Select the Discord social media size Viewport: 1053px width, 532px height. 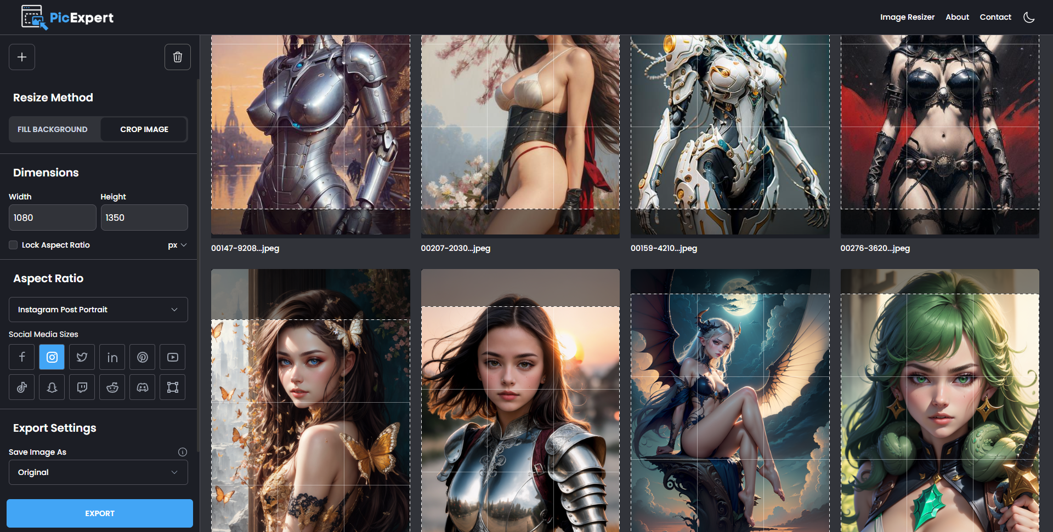point(143,387)
